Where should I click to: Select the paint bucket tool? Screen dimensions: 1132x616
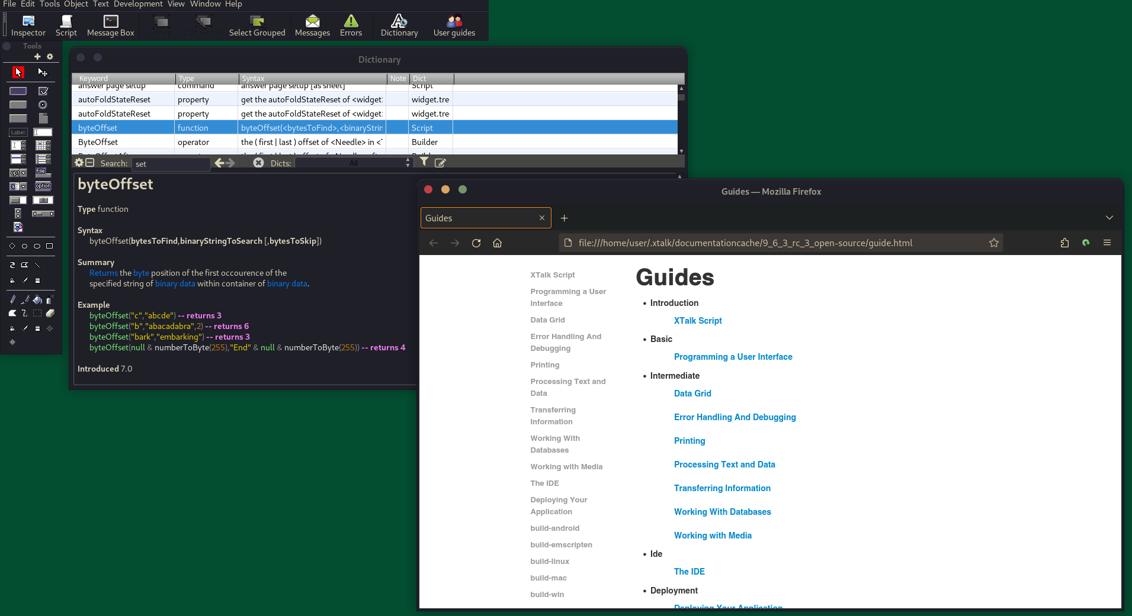(37, 300)
